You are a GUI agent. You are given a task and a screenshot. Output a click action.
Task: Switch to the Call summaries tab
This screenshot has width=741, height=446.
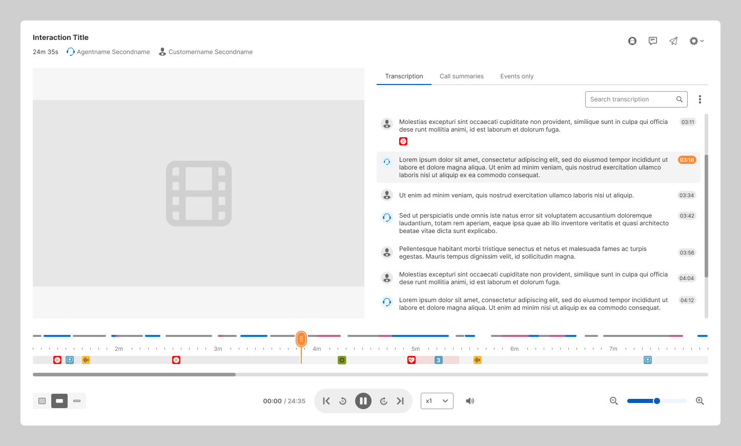pos(461,76)
